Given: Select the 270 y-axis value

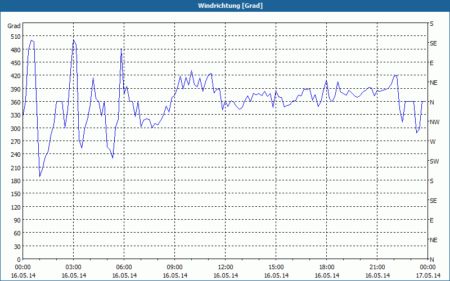Looking at the screenshot, I should (16, 142).
